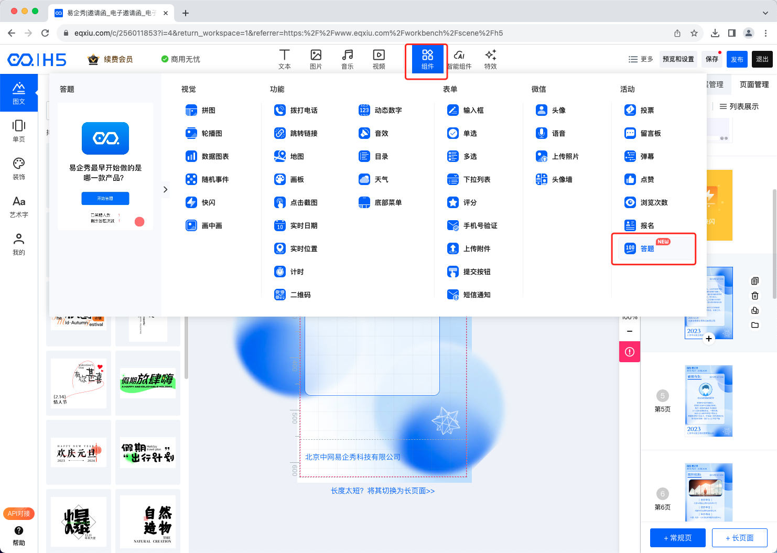The height and width of the screenshot is (553, 777).
Task: Click the 长度太短 switch to long page link
Action: 382,491
